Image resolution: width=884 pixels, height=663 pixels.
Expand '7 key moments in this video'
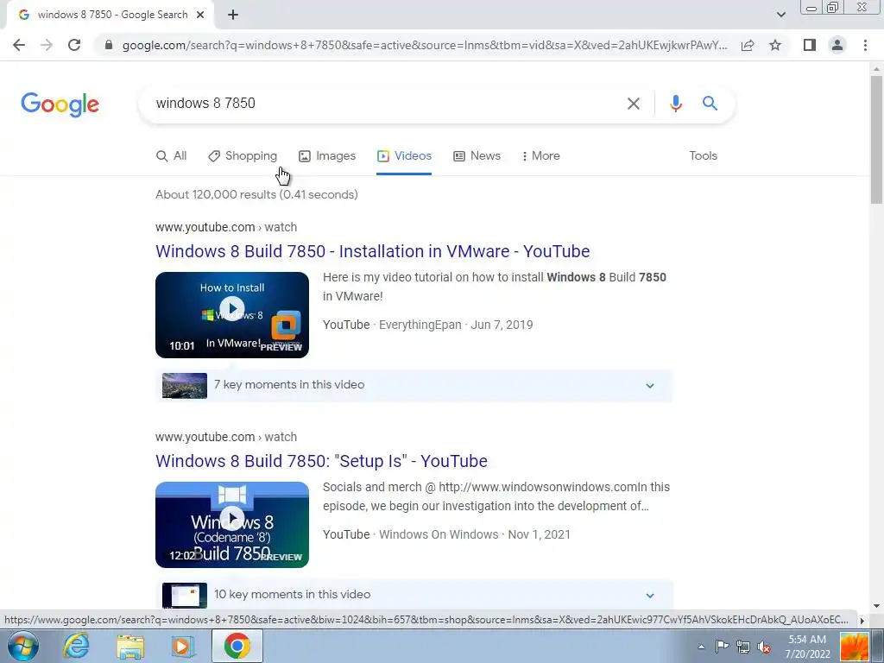414,386
